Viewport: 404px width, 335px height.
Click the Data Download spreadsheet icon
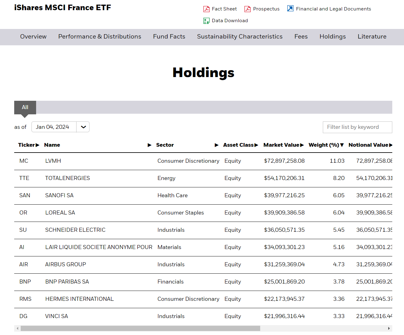pos(206,21)
